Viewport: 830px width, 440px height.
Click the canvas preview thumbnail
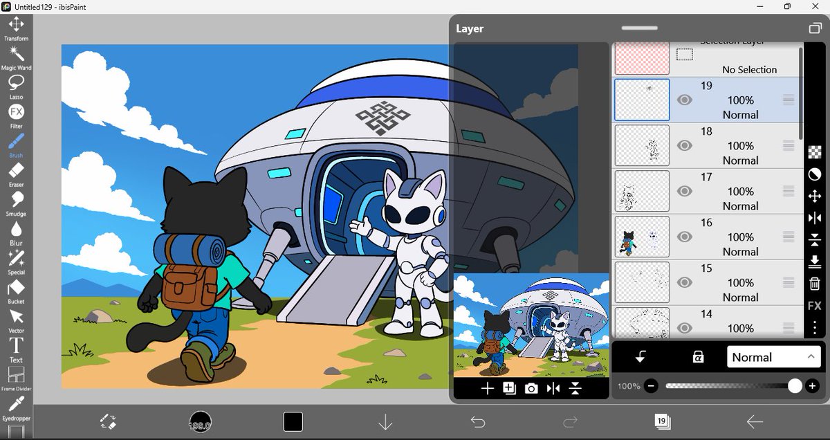pos(531,326)
